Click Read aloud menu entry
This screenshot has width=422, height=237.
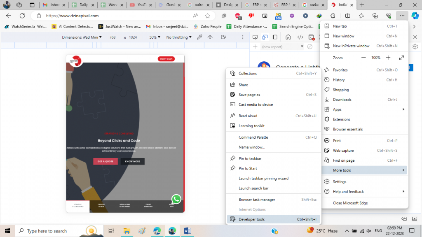tap(274, 116)
